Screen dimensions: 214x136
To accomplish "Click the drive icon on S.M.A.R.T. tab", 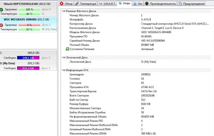I will tap(101, 4).
